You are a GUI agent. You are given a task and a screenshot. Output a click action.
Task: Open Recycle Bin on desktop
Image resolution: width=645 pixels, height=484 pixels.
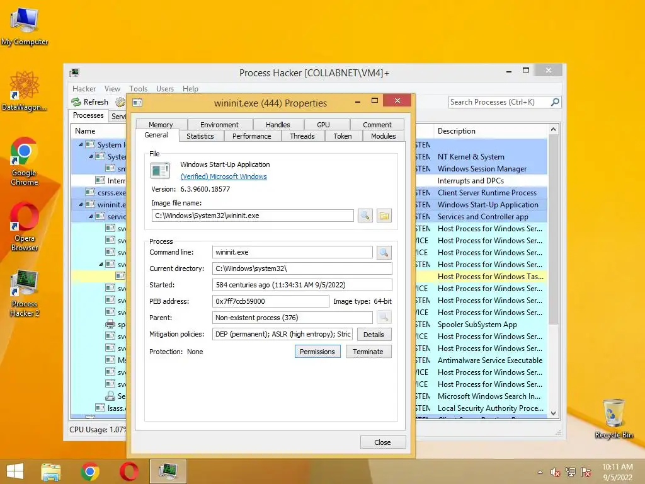click(614, 418)
